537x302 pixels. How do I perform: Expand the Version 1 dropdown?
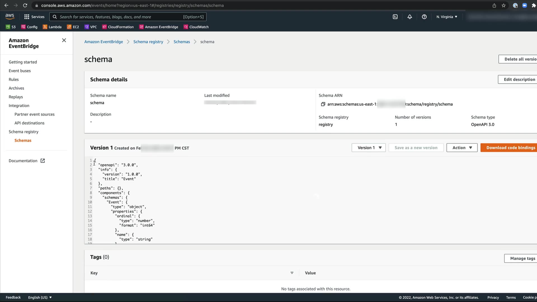coord(368,148)
